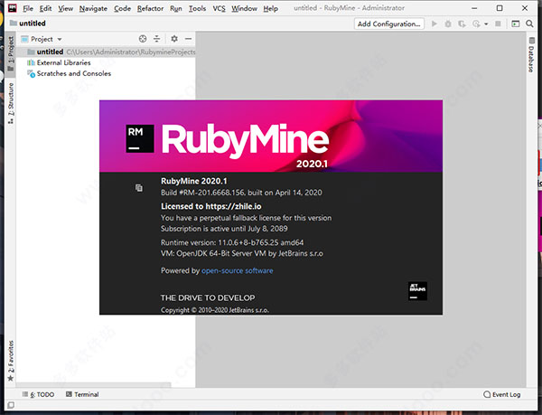Viewport: 542px width, 415px height.
Task: Click the Licensed to https://zhile.io text
Action: coord(211,206)
